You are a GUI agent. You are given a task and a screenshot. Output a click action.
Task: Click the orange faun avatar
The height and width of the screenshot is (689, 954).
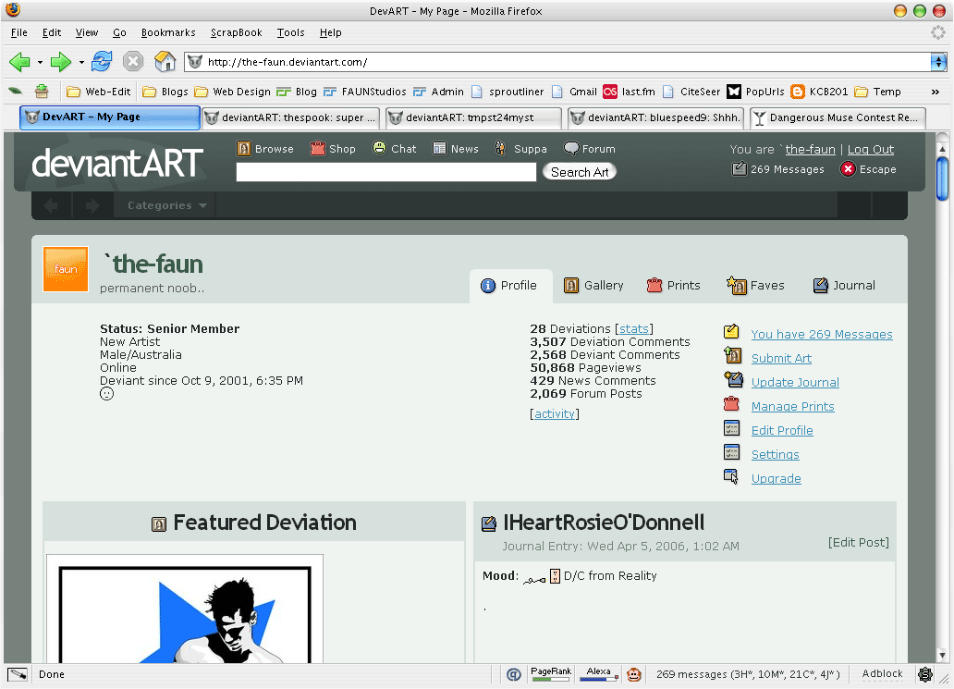66,269
